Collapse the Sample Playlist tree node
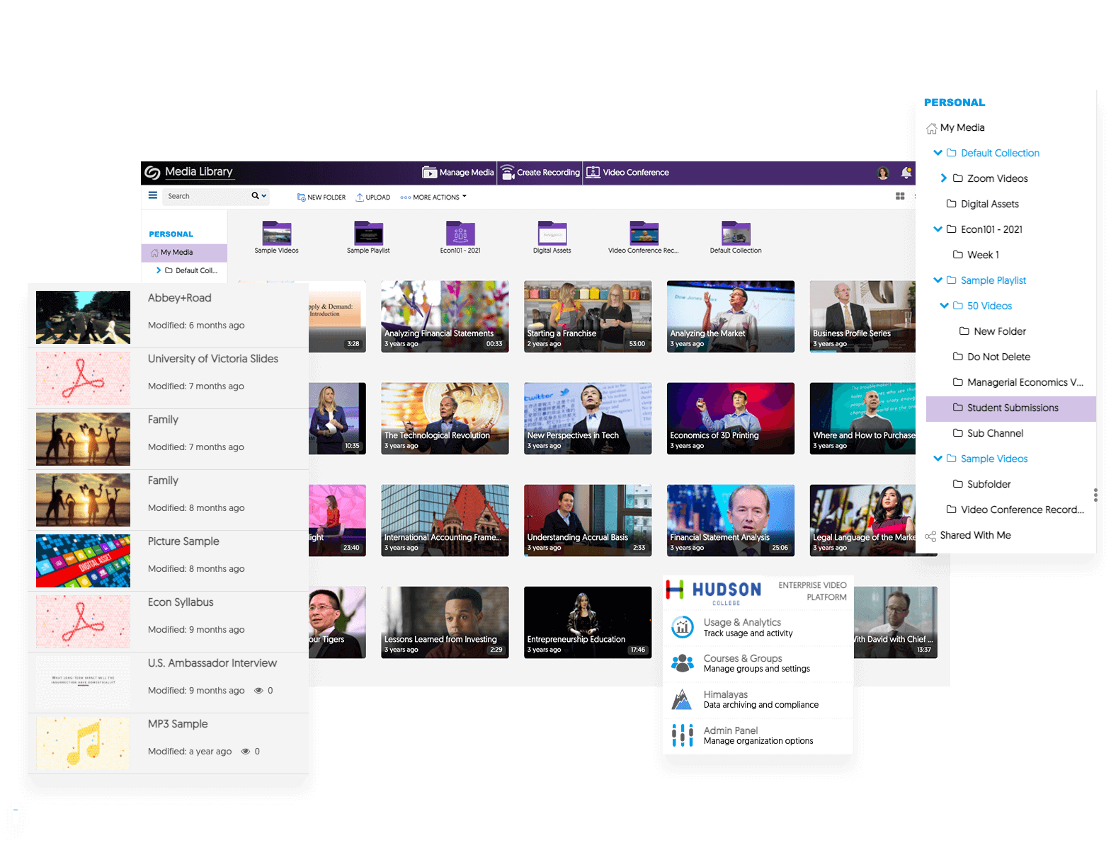Image resolution: width=1111 pixels, height=845 pixels. coord(938,280)
